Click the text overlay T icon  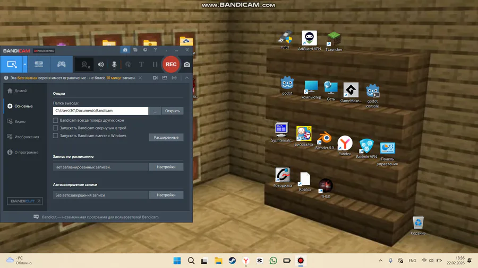(141, 65)
